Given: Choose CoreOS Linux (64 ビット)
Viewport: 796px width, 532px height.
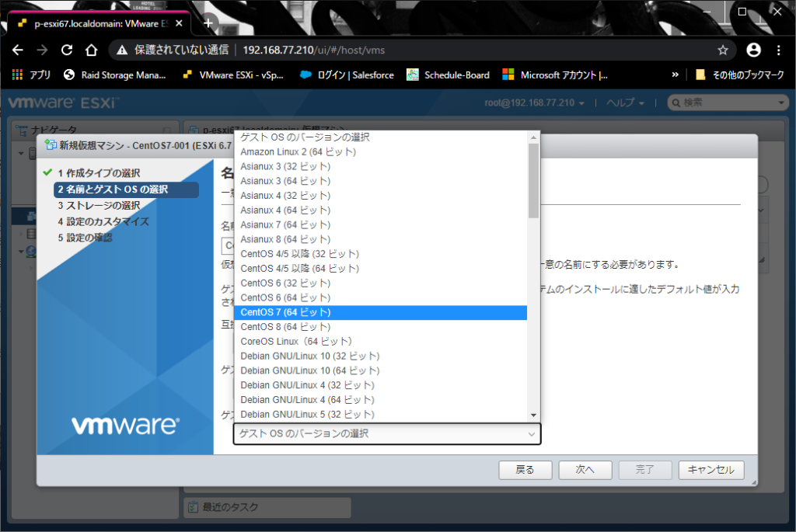Looking at the screenshot, I should (x=380, y=341).
